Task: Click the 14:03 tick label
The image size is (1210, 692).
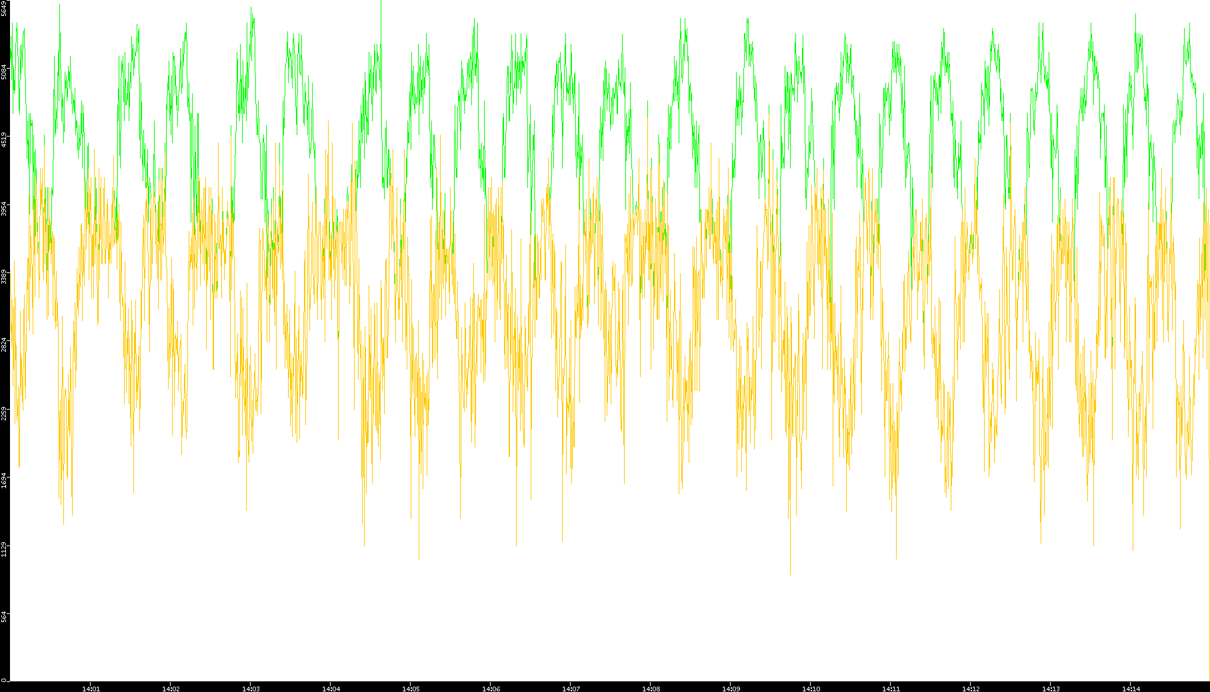Action: click(x=251, y=689)
